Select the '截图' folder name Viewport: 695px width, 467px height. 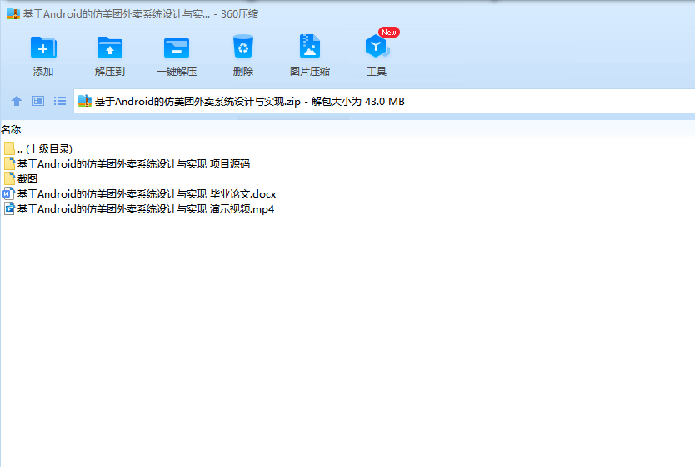click(27, 178)
